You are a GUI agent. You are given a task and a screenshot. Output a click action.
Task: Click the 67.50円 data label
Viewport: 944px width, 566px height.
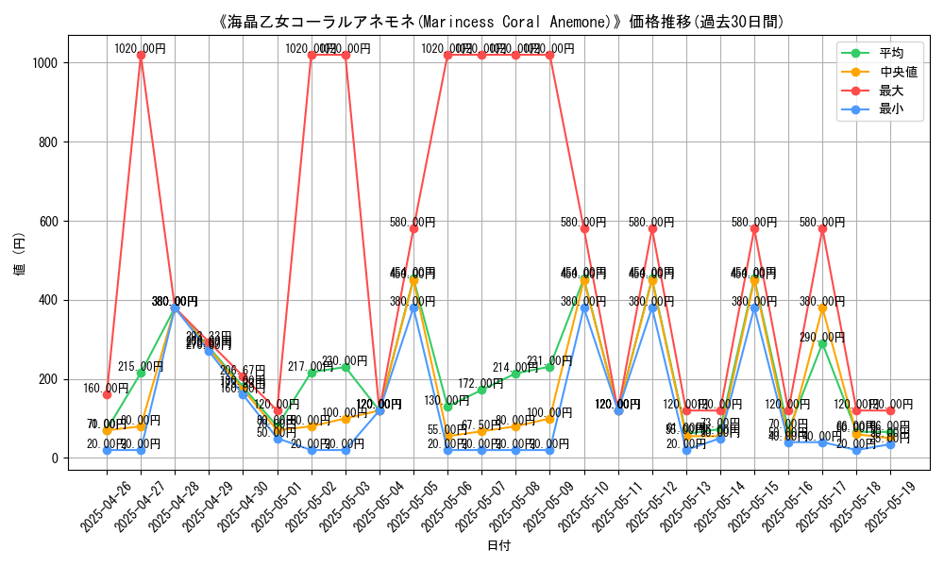481,425
